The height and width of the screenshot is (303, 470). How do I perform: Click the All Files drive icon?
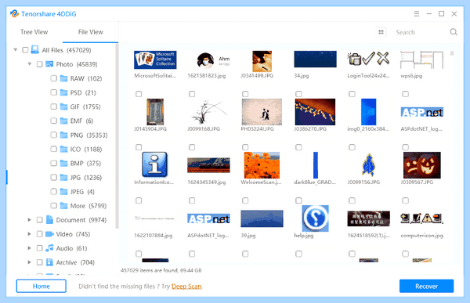coord(35,50)
